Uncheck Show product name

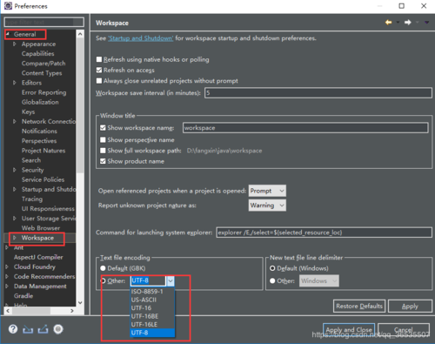tap(103, 161)
